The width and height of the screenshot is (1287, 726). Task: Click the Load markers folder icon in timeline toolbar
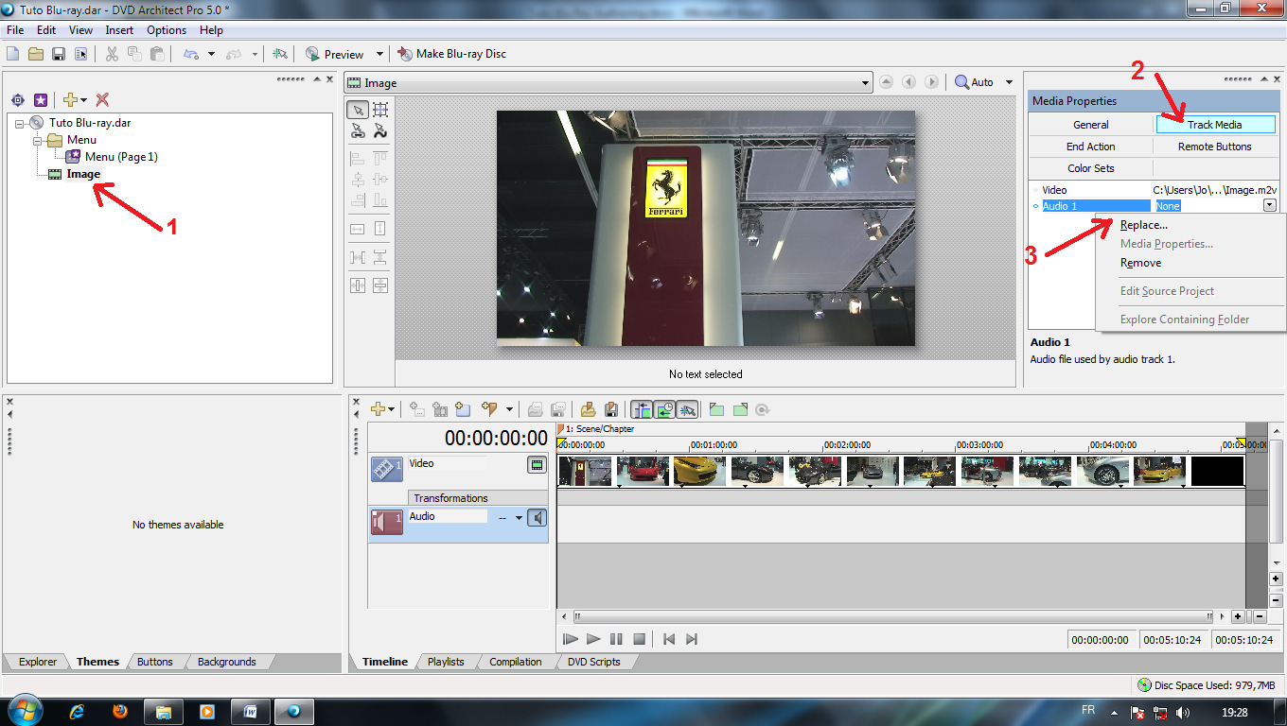pos(588,409)
